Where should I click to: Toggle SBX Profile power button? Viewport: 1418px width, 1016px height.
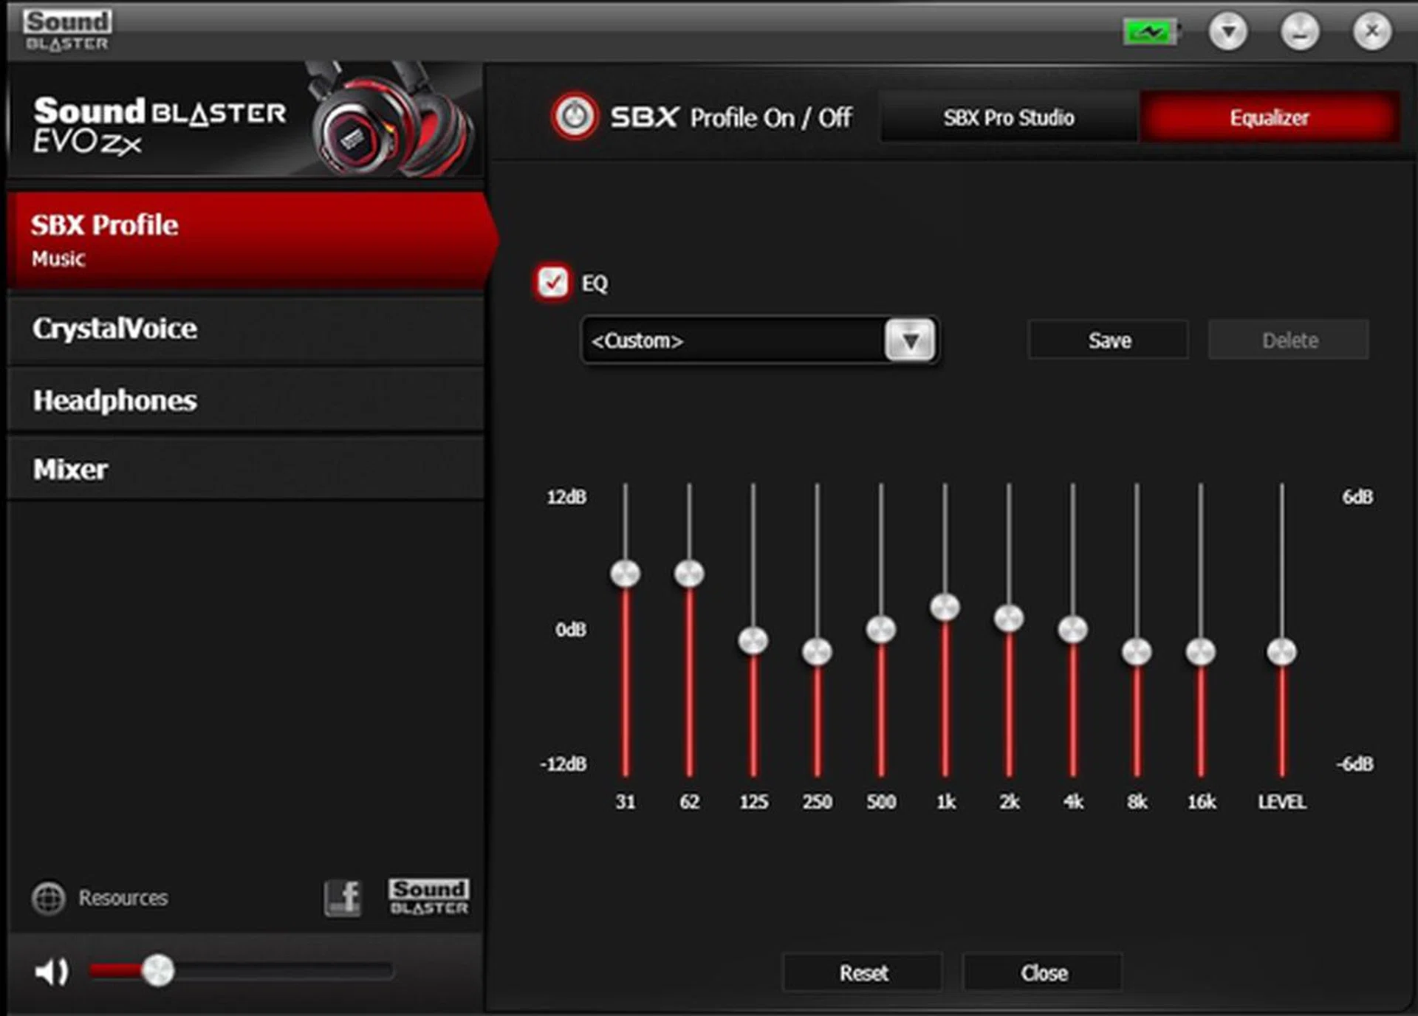tap(575, 117)
